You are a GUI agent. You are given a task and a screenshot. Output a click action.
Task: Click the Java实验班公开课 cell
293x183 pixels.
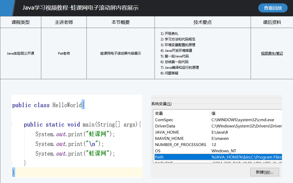(21, 53)
